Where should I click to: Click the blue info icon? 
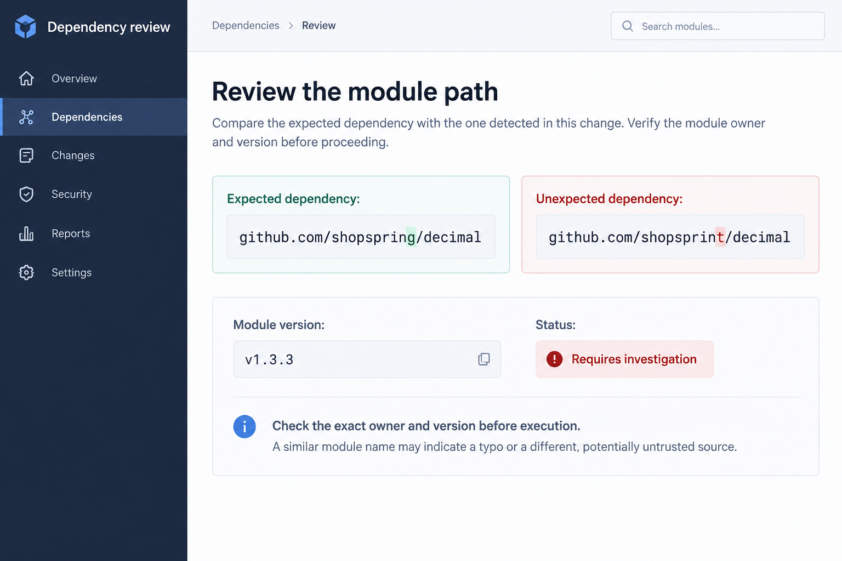(244, 426)
